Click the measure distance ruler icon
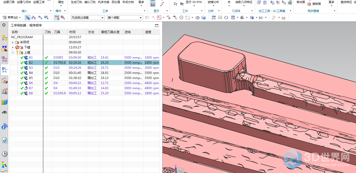This screenshot has width=356, height=173. 283,18
